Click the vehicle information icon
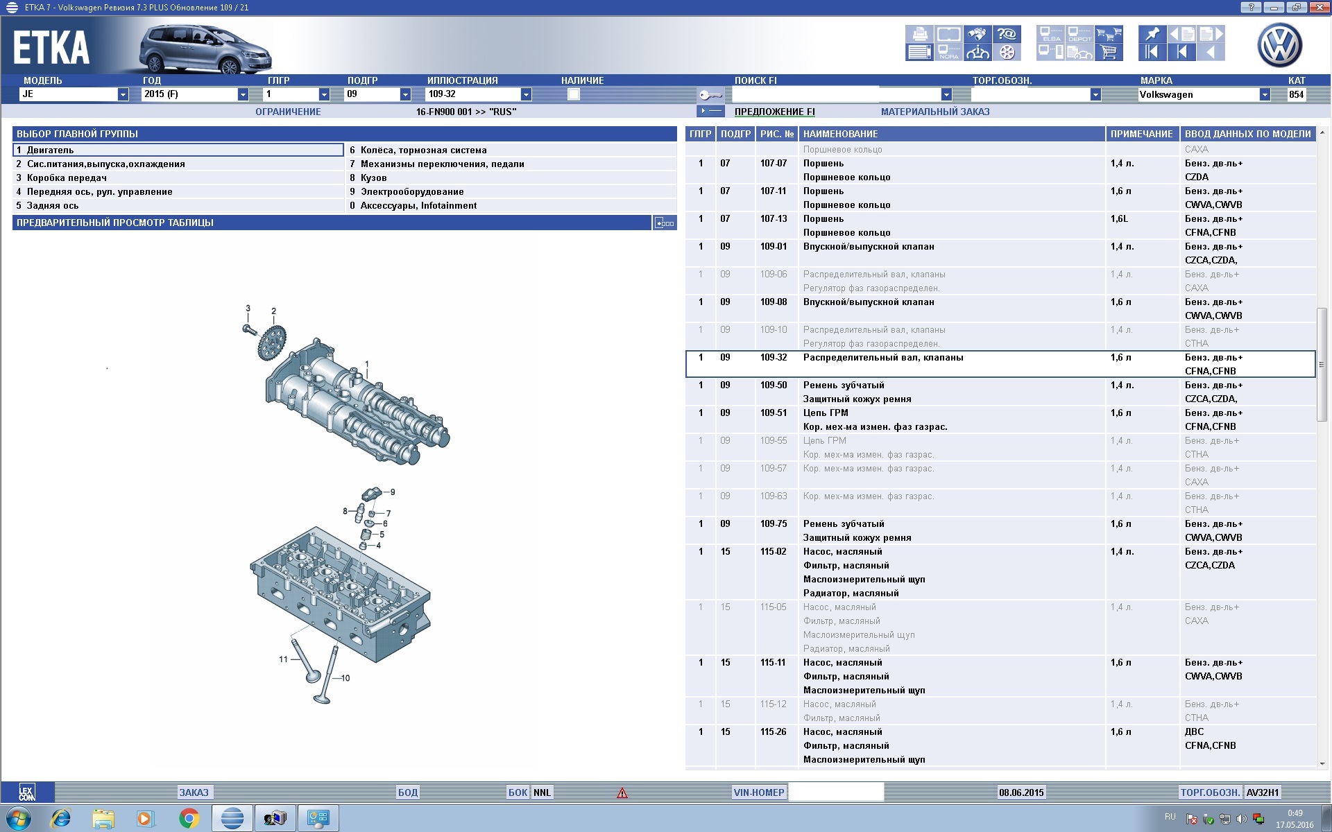Screen dimensions: 1332x832 tap(977, 52)
